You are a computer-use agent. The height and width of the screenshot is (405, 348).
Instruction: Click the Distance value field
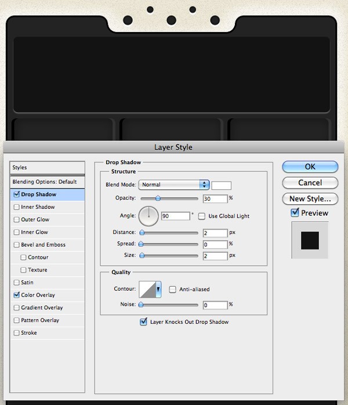click(x=215, y=233)
